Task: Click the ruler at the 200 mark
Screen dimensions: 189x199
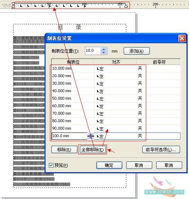Action: click(155, 5)
